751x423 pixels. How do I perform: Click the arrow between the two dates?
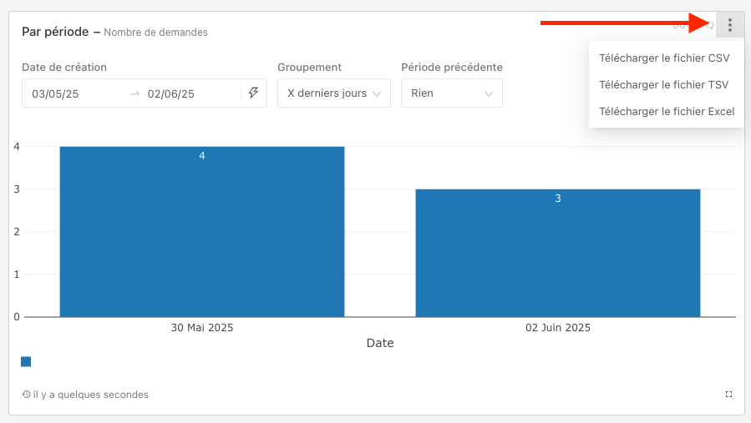click(134, 94)
